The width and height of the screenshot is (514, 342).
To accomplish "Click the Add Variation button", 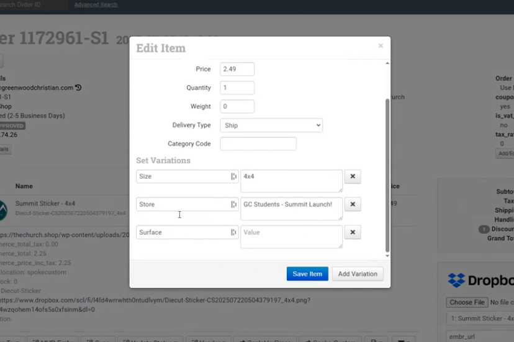I will pos(357,274).
